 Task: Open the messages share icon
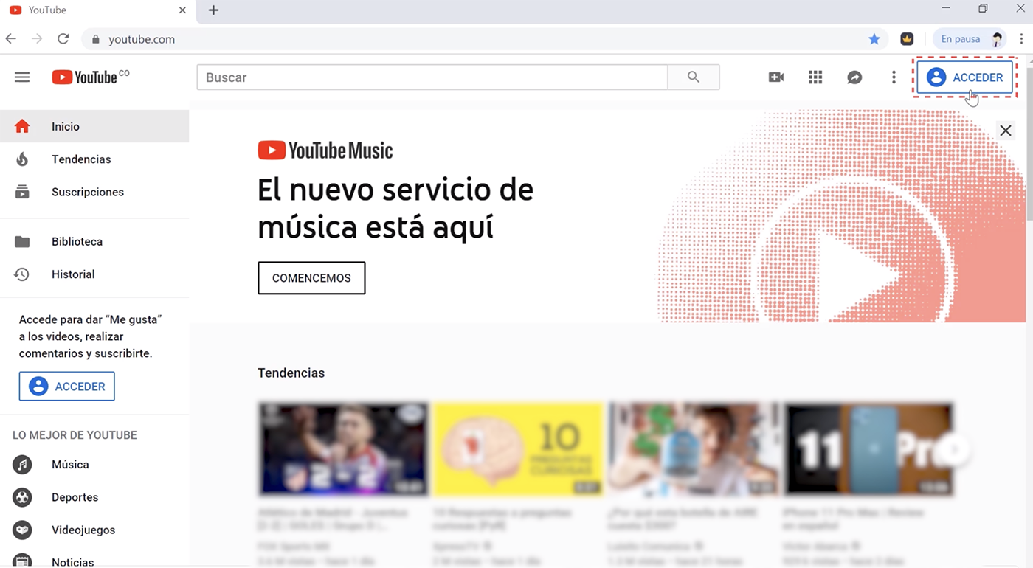click(x=854, y=77)
